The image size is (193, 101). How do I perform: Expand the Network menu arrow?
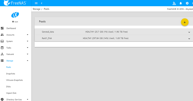(x=28, y=54)
